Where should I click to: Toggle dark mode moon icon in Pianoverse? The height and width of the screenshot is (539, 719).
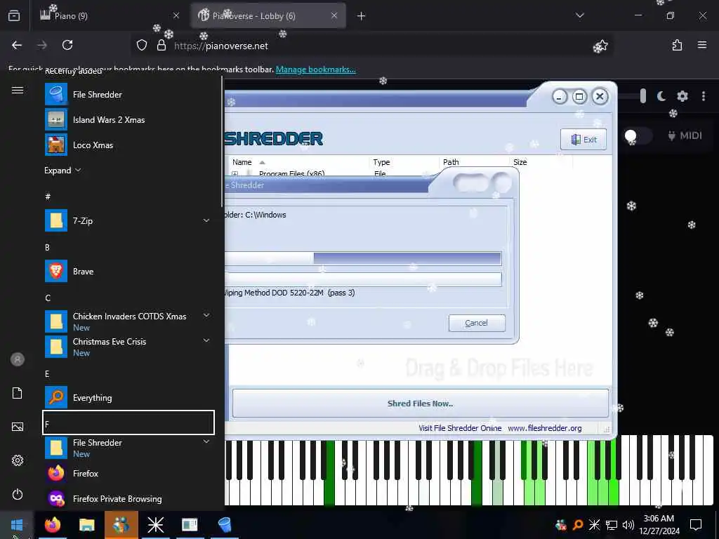pos(661,95)
